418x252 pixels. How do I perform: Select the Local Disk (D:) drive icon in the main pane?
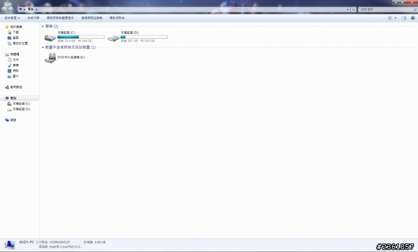click(113, 38)
